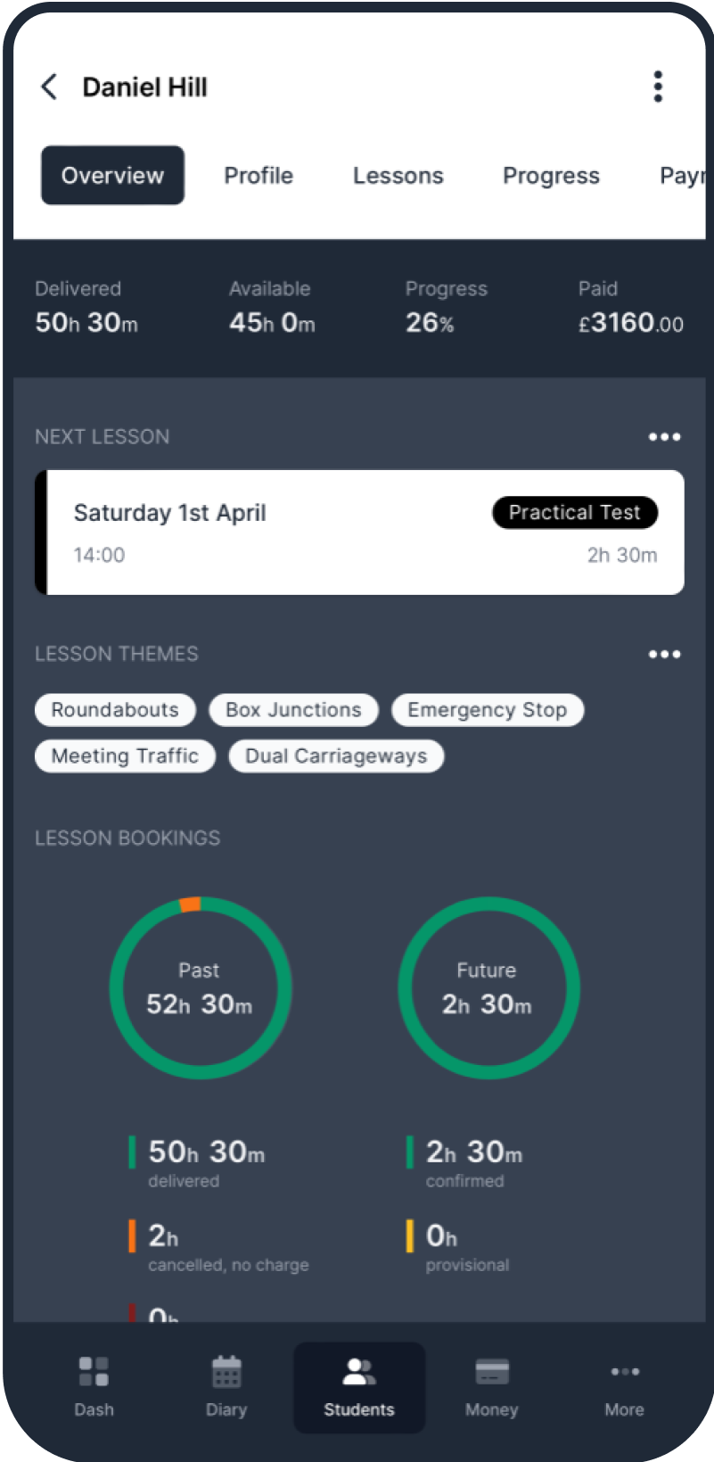
Task: Click the Future lesson bookings ring chart
Action: [x=488, y=988]
